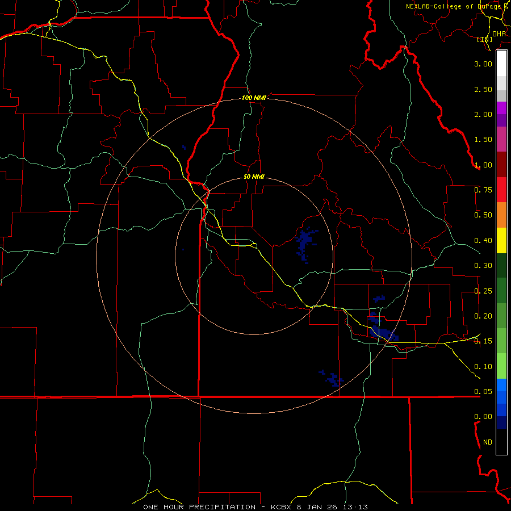Click the OHR product label

(499, 34)
